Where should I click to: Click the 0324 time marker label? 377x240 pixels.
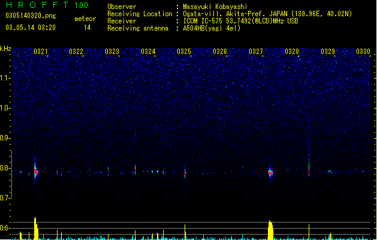click(148, 52)
